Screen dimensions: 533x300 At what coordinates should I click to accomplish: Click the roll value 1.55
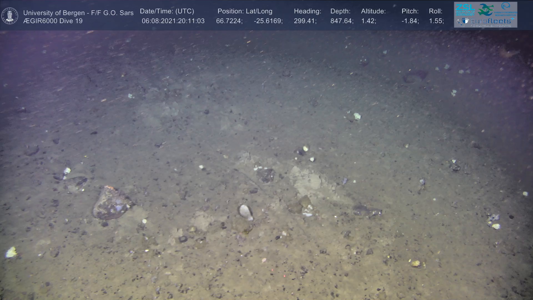(x=436, y=21)
